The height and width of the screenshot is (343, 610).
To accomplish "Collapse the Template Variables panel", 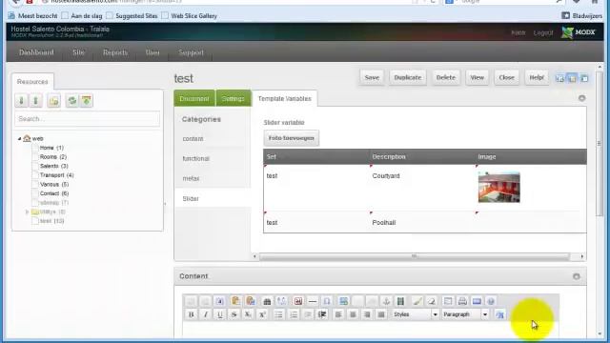I will tap(582, 98).
